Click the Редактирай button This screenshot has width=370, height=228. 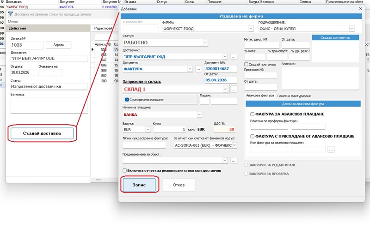point(103,28)
